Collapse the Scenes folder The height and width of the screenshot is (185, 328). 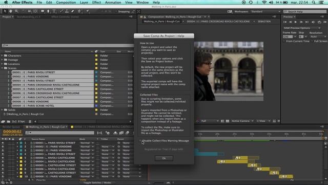(2, 68)
